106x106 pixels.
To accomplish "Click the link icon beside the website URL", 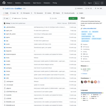I will [x=81, y=28].
